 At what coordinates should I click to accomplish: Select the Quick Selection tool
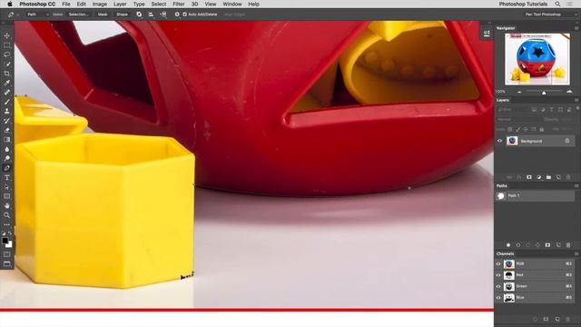click(x=6, y=64)
